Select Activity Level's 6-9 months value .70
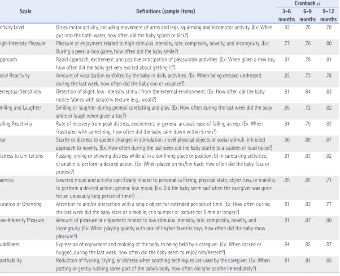Image resolution: width=340 pixels, height=276 pixels. (x=307, y=27)
